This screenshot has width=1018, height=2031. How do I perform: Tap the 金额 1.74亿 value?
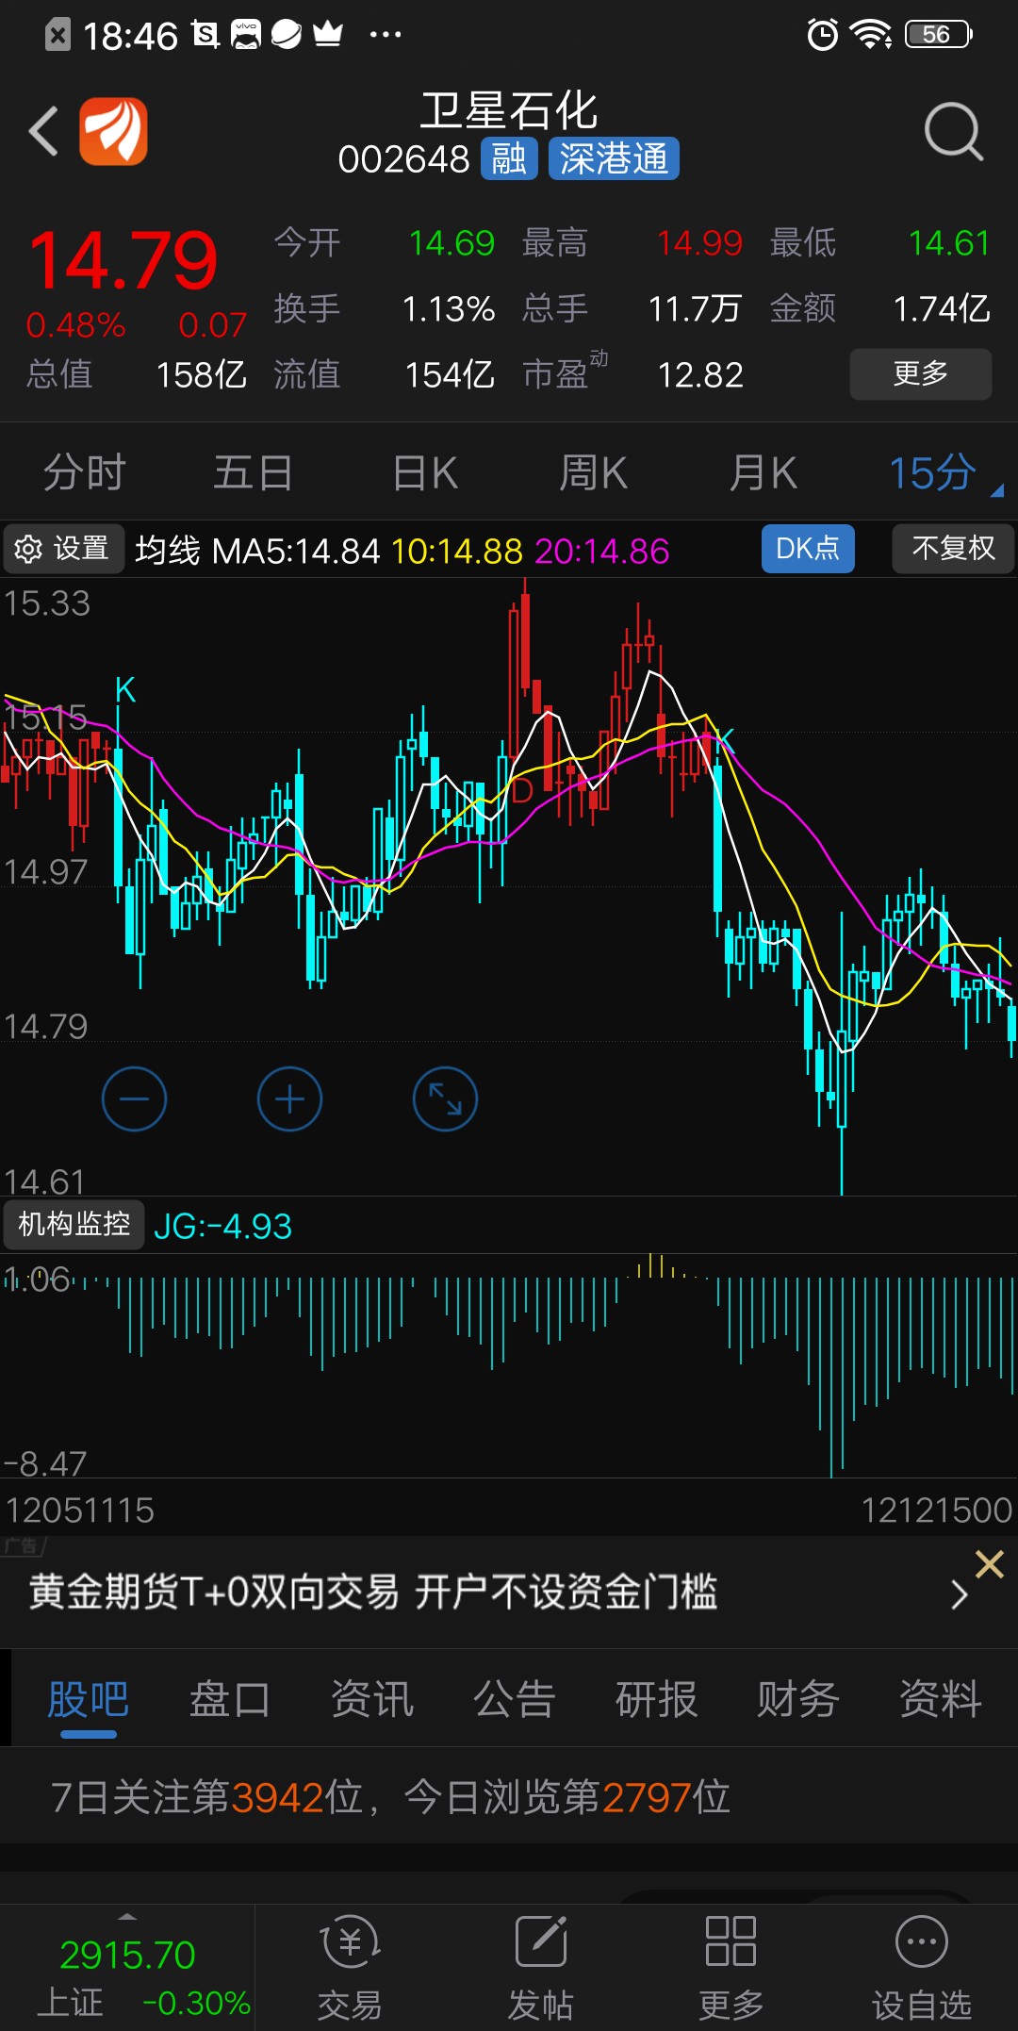[942, 309]
